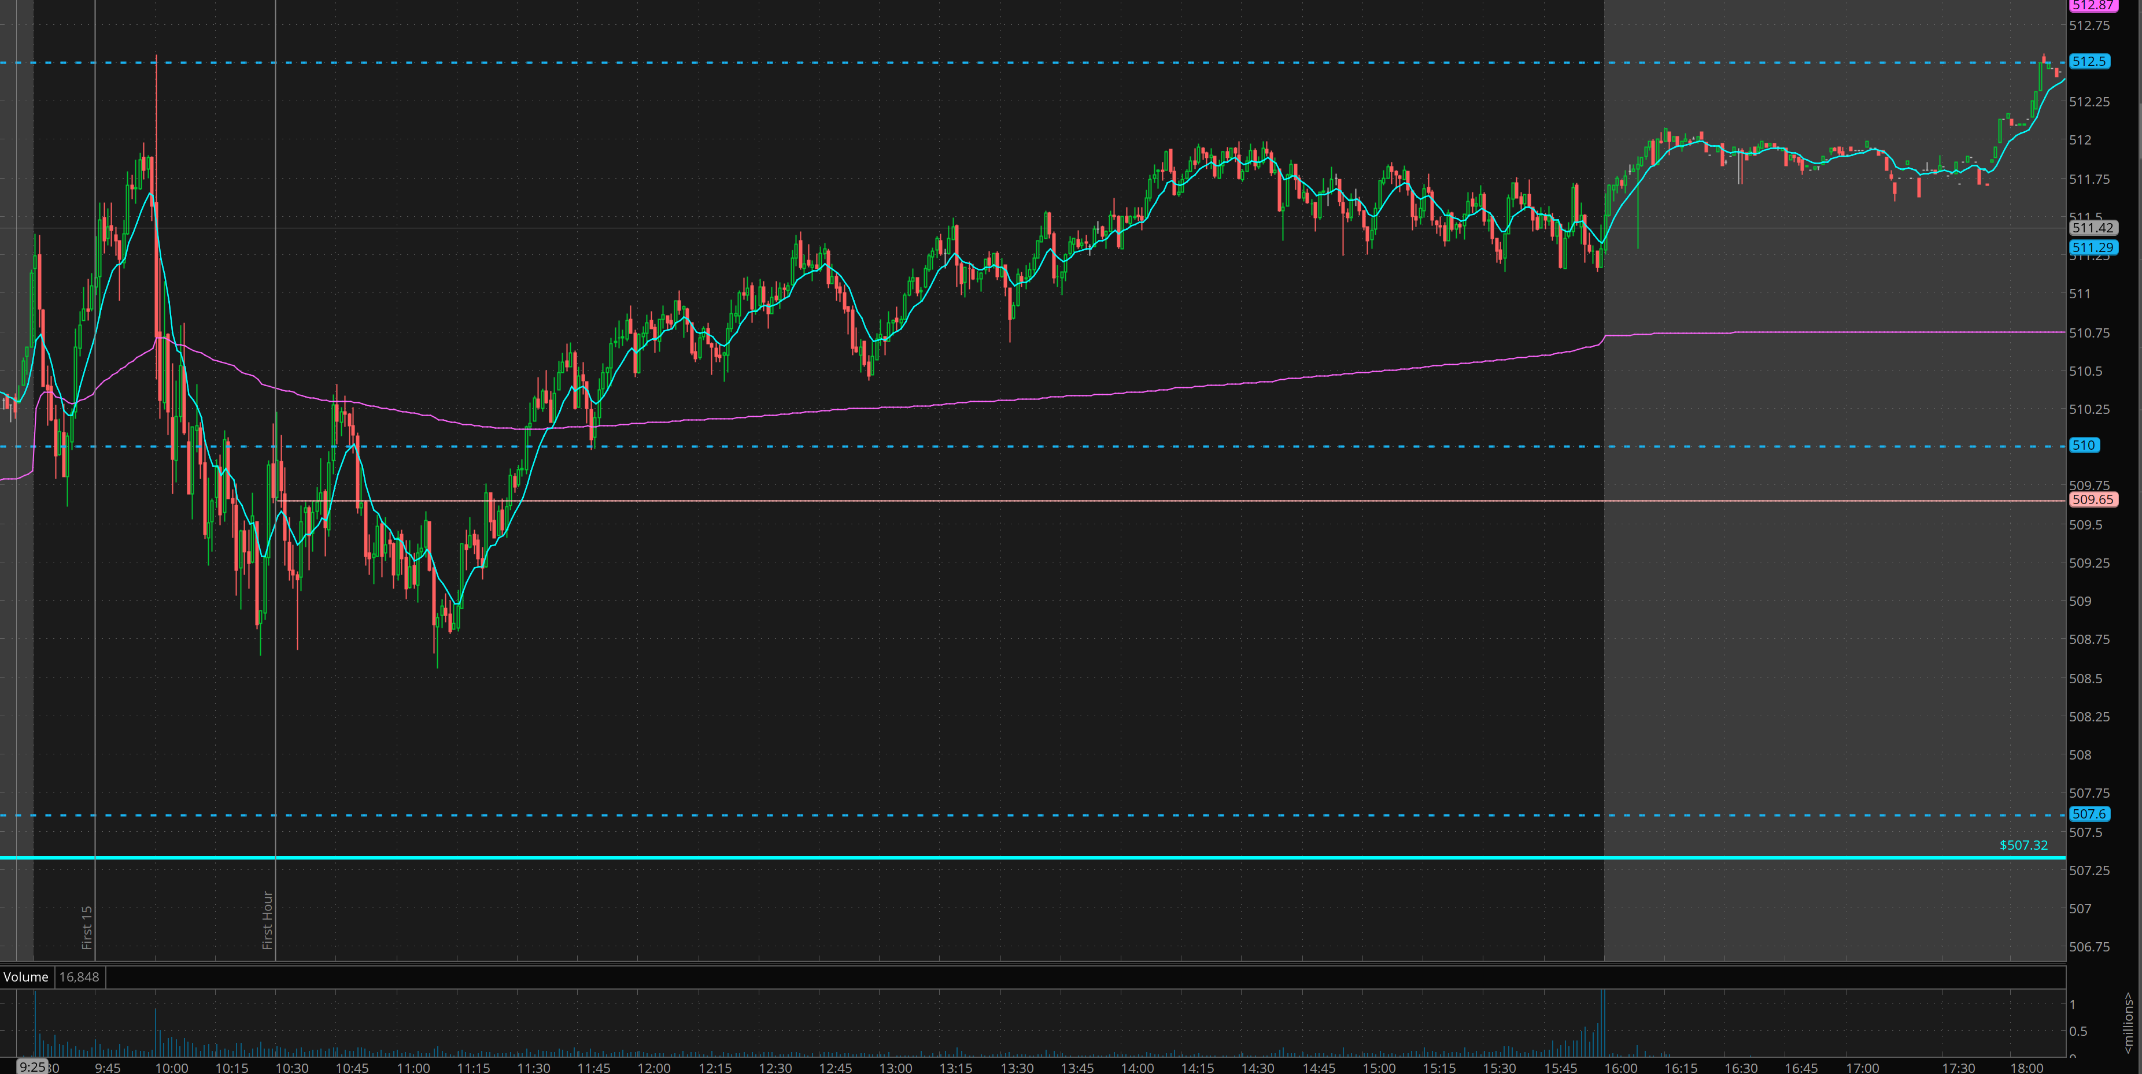
Task: Click the Volume study label
Action: point(26,977)
